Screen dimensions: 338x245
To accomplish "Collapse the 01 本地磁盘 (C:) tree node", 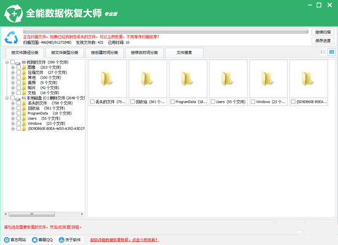I will [x=7, y=98].
